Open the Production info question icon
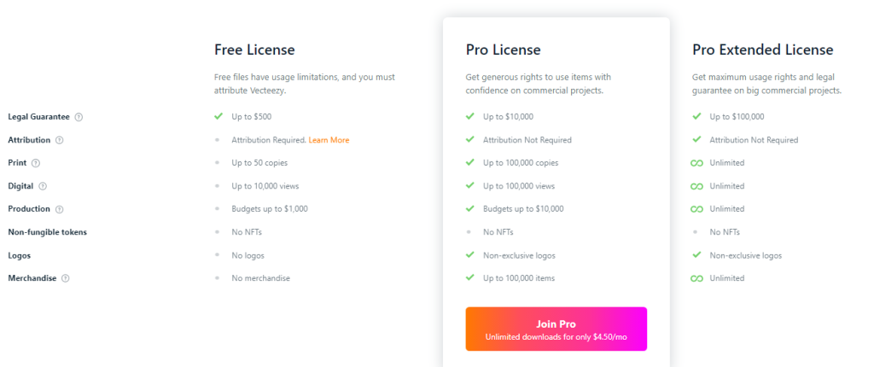The height and width of the screenshot is (367, 874). point(60,209)
